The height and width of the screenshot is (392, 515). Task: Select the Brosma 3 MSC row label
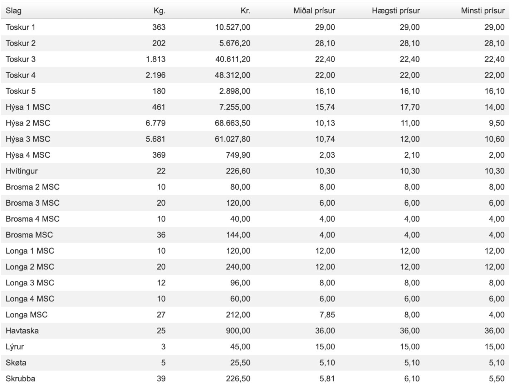pyautogui.click(x=33, y=203)
